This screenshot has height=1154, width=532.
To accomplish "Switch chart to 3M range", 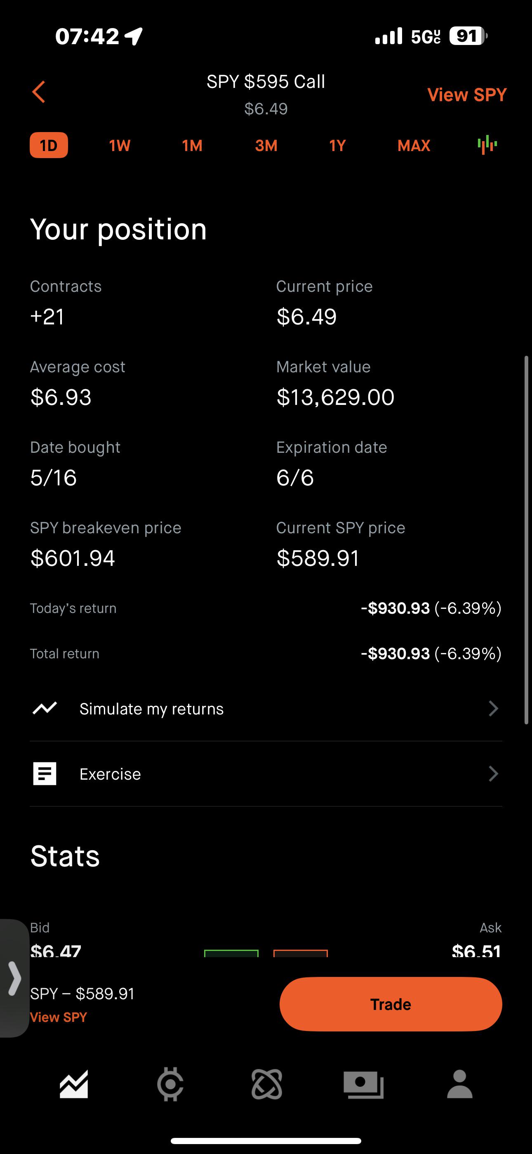I will click(x=266, y=145).
